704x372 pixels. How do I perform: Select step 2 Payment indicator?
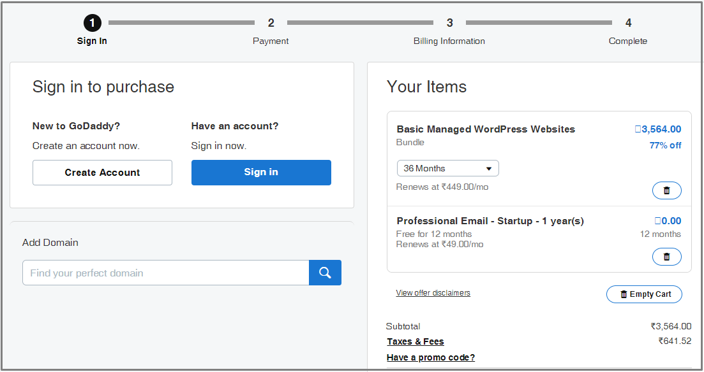pos(271,31)
